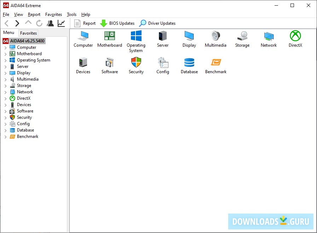Select Config in the sidebar tree
Screen dimensions: 317x233
pyautogui.click(x=23, y=124)
